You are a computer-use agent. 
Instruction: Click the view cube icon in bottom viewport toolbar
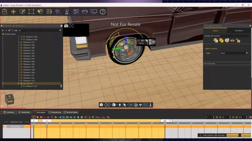point(102,105)
